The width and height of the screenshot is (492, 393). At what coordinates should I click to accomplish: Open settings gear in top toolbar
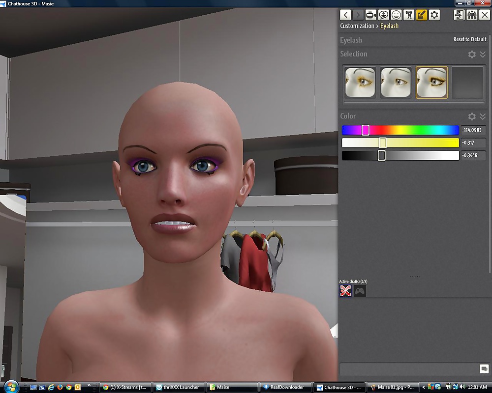point(434,15)
